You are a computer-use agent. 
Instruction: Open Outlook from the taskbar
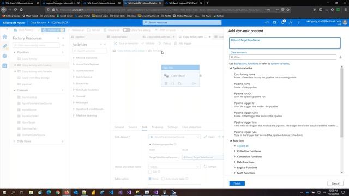click(75, 192)
